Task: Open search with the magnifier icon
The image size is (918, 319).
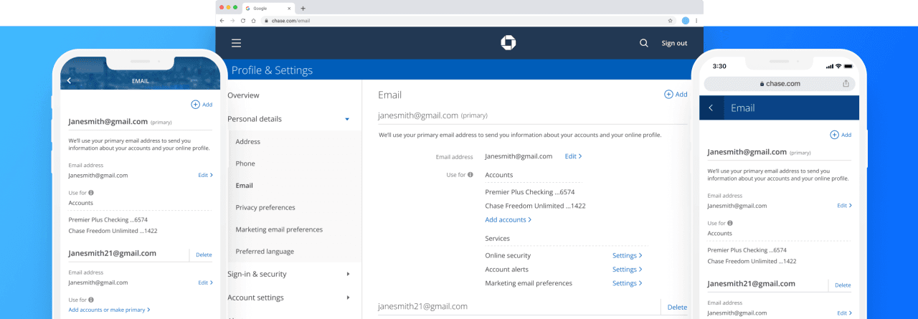Action: [643, 43]
